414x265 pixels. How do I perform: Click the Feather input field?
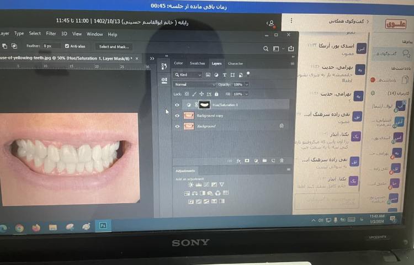click(x=51, y=46)
